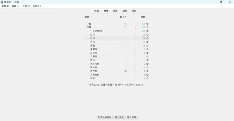Expand the 中醫 deck with plus sign
Viewport: 234px width, 121px height.
tap(85, 24)
